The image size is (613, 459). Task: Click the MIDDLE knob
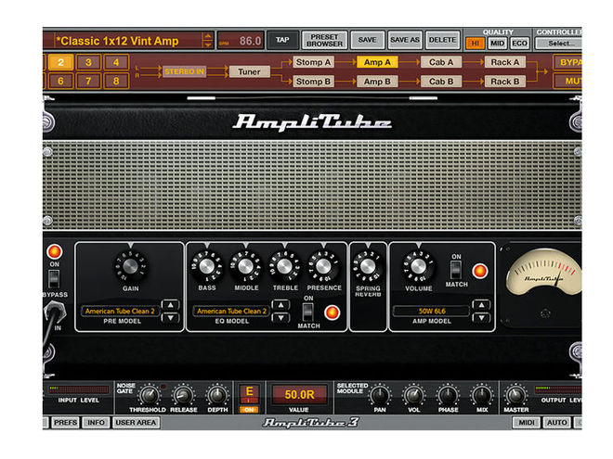point(245,266)
